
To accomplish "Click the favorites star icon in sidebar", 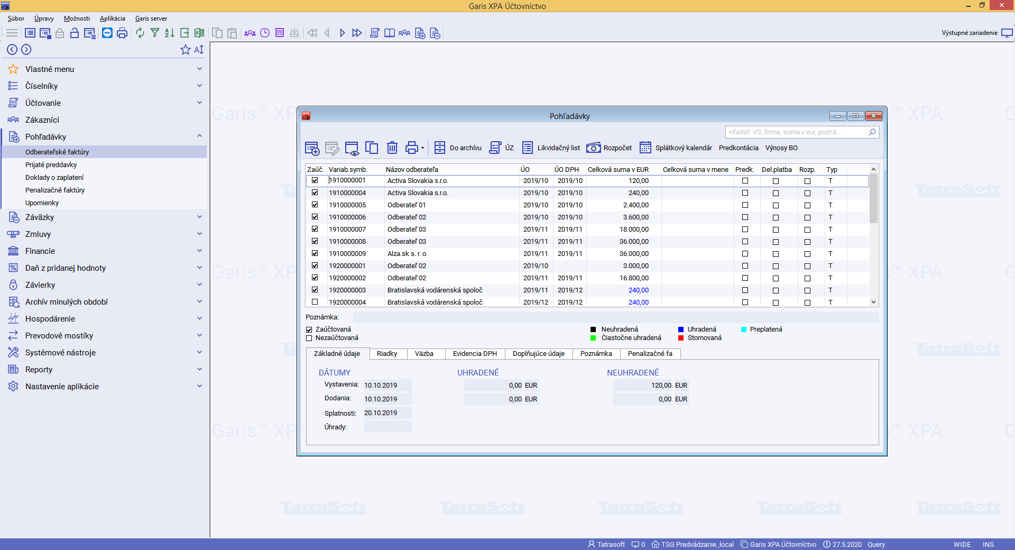I will 185,50.
